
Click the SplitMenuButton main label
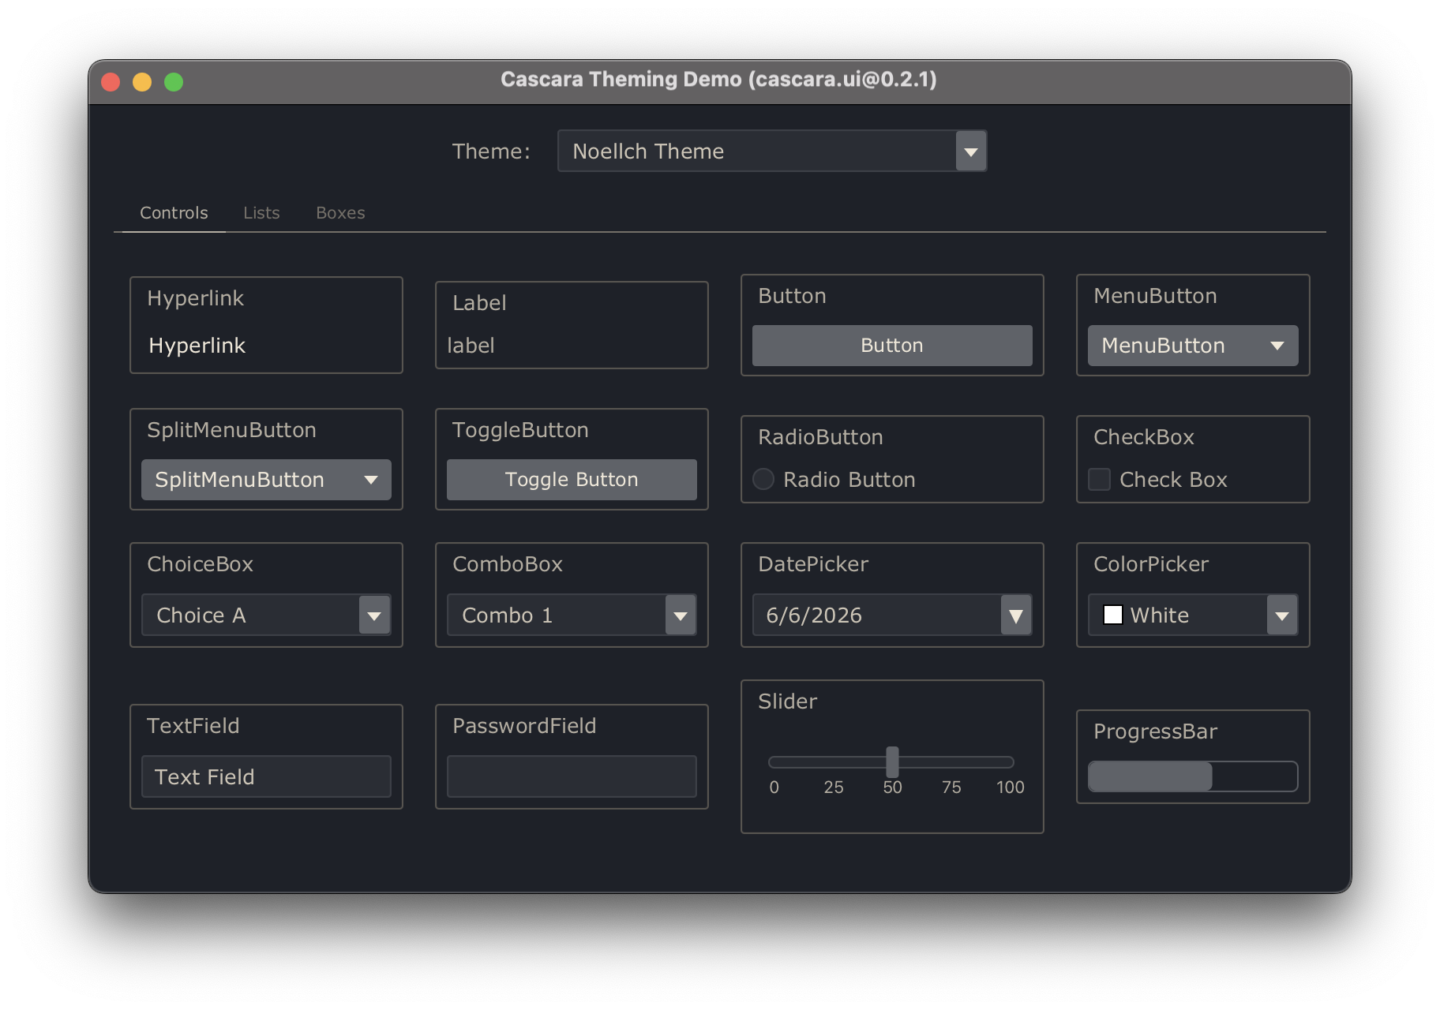[x=239, y=480]
